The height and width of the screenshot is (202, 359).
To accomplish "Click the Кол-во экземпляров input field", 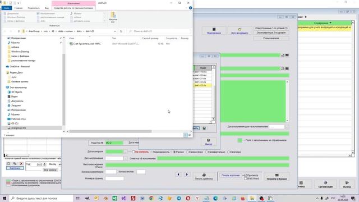I will (x=111, y=172).
